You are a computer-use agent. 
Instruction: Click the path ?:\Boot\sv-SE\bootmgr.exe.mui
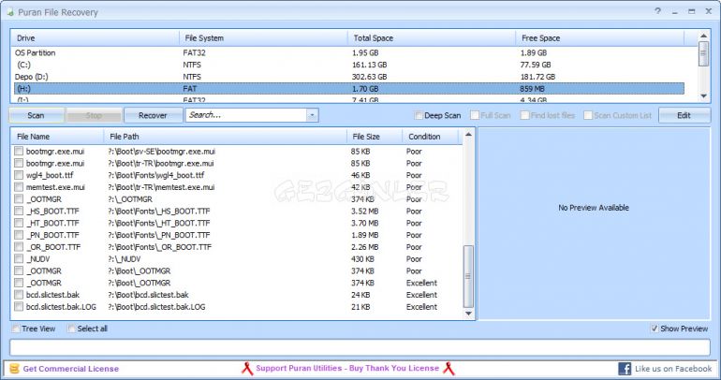click(161, 152)
